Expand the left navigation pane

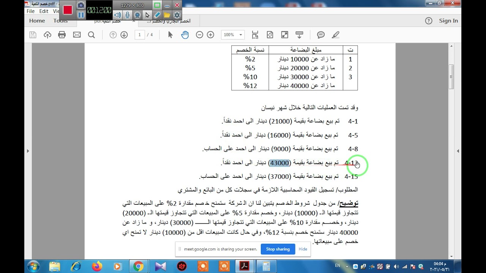coord(28,151)
